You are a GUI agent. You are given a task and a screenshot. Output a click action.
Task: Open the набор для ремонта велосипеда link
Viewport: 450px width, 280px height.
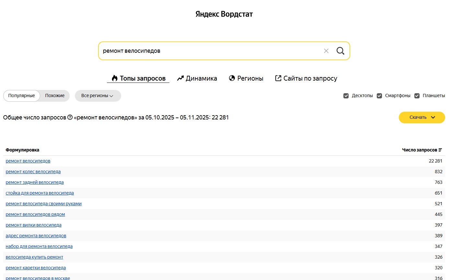pyautogui.click(x=39, y=246)
